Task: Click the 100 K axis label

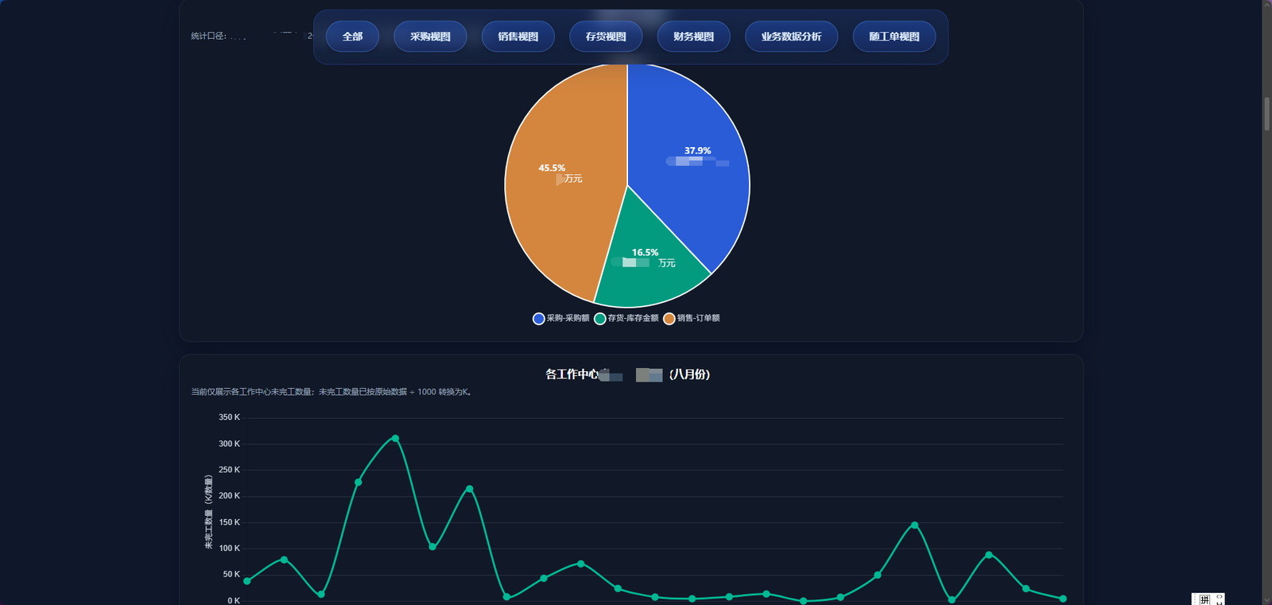Action: coord(229,549)
